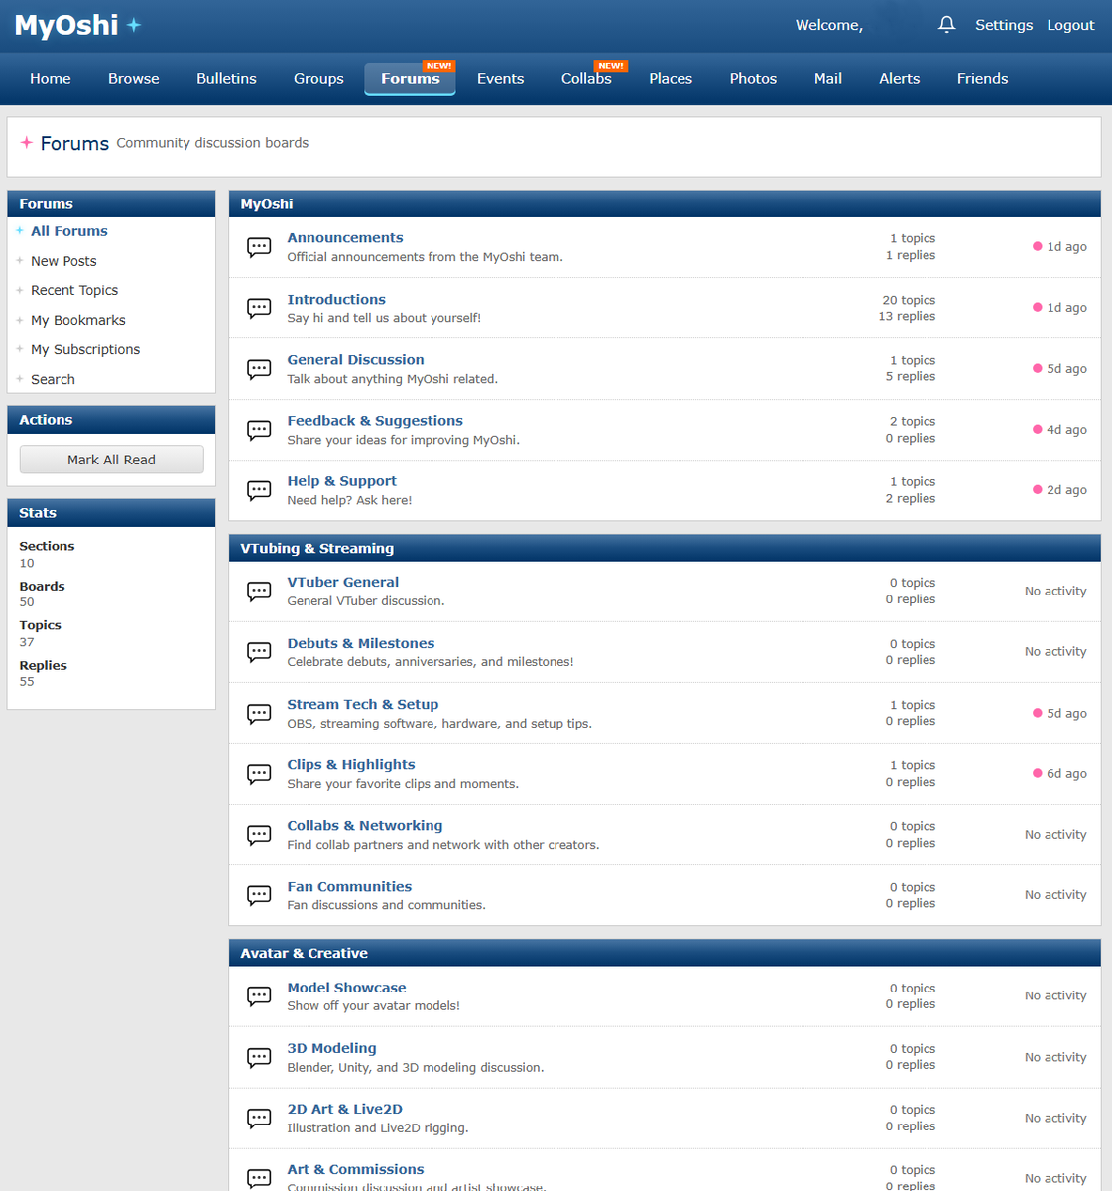The width and height of the screenshot is (1112, 1191).
Task: Open the VTuber General board link
Action: 343,583
